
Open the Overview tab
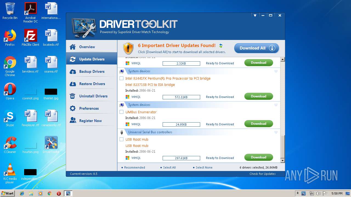tap(92, 47)
